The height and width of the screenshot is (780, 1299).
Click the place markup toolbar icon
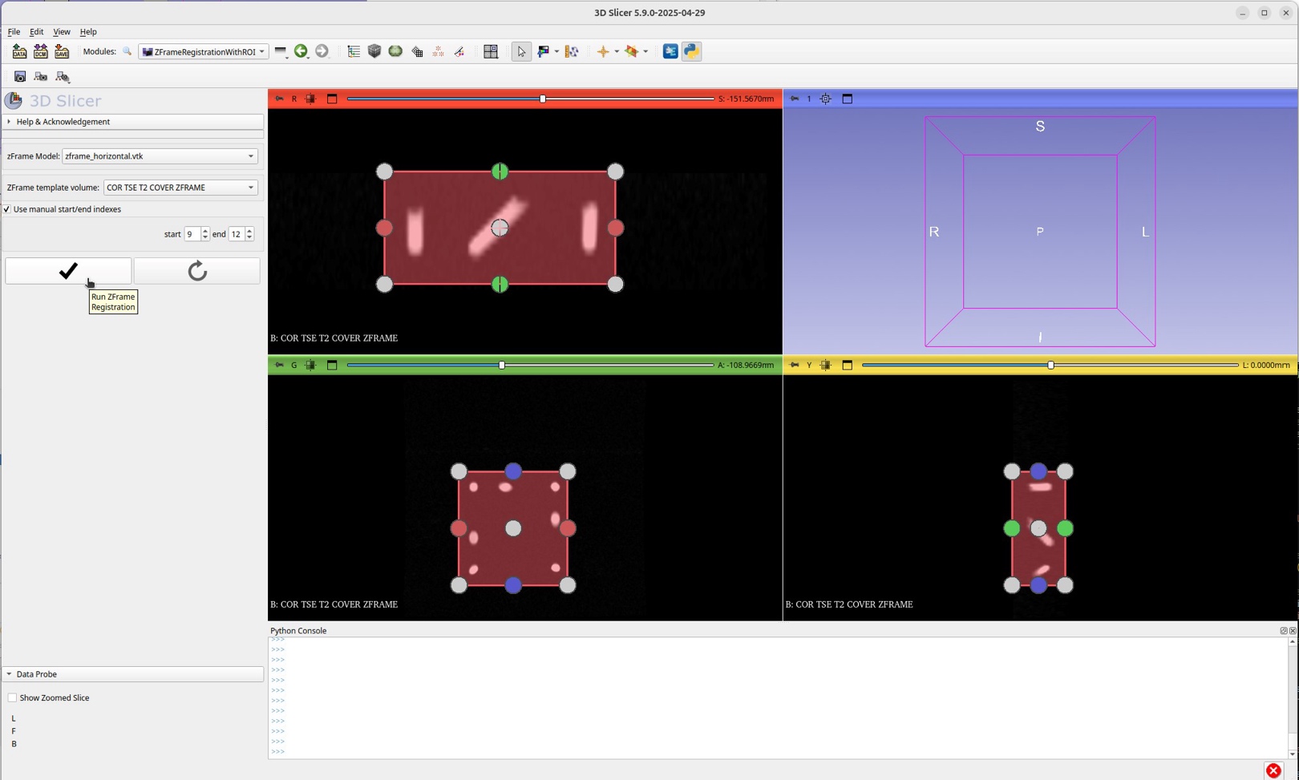click(572, 51)
